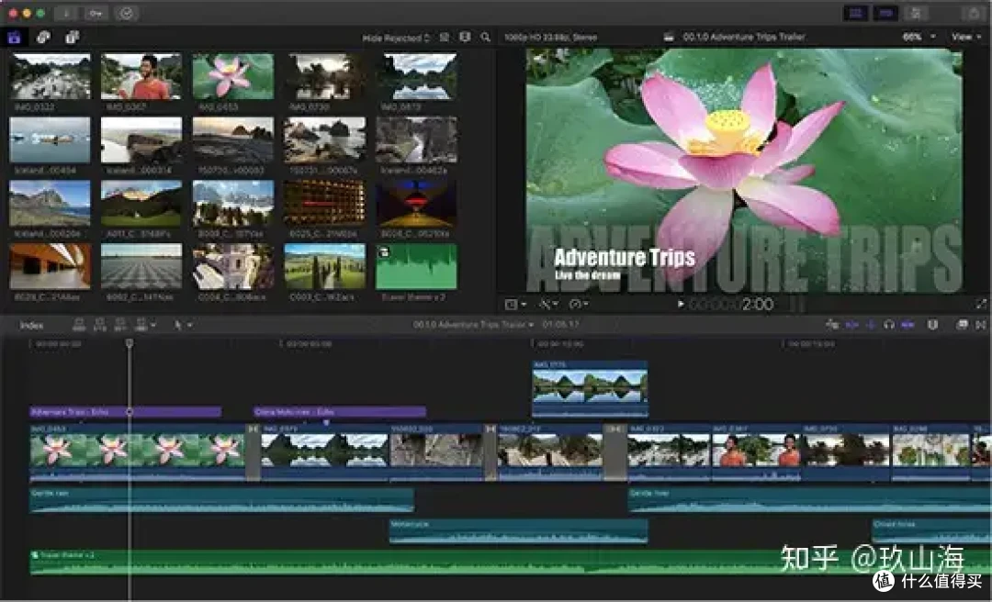Open the Adventure Trips Trailer timeline menu
Screen dimensions: 992x602
[474, 325]
